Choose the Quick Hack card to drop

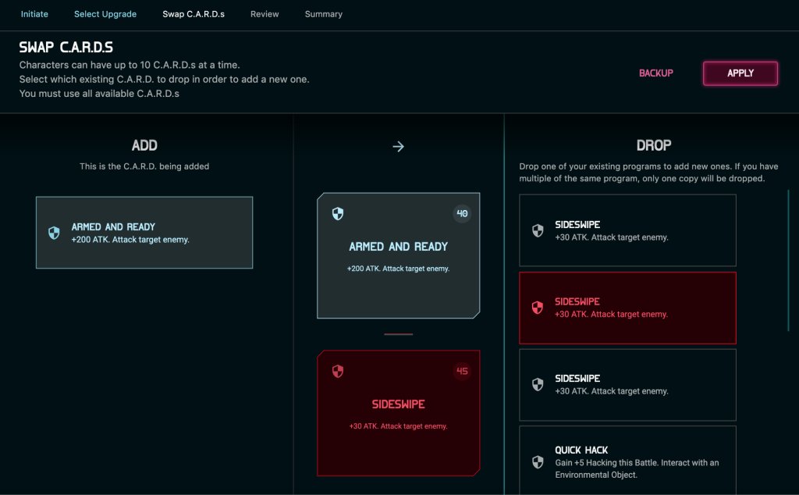click(627, 460)
